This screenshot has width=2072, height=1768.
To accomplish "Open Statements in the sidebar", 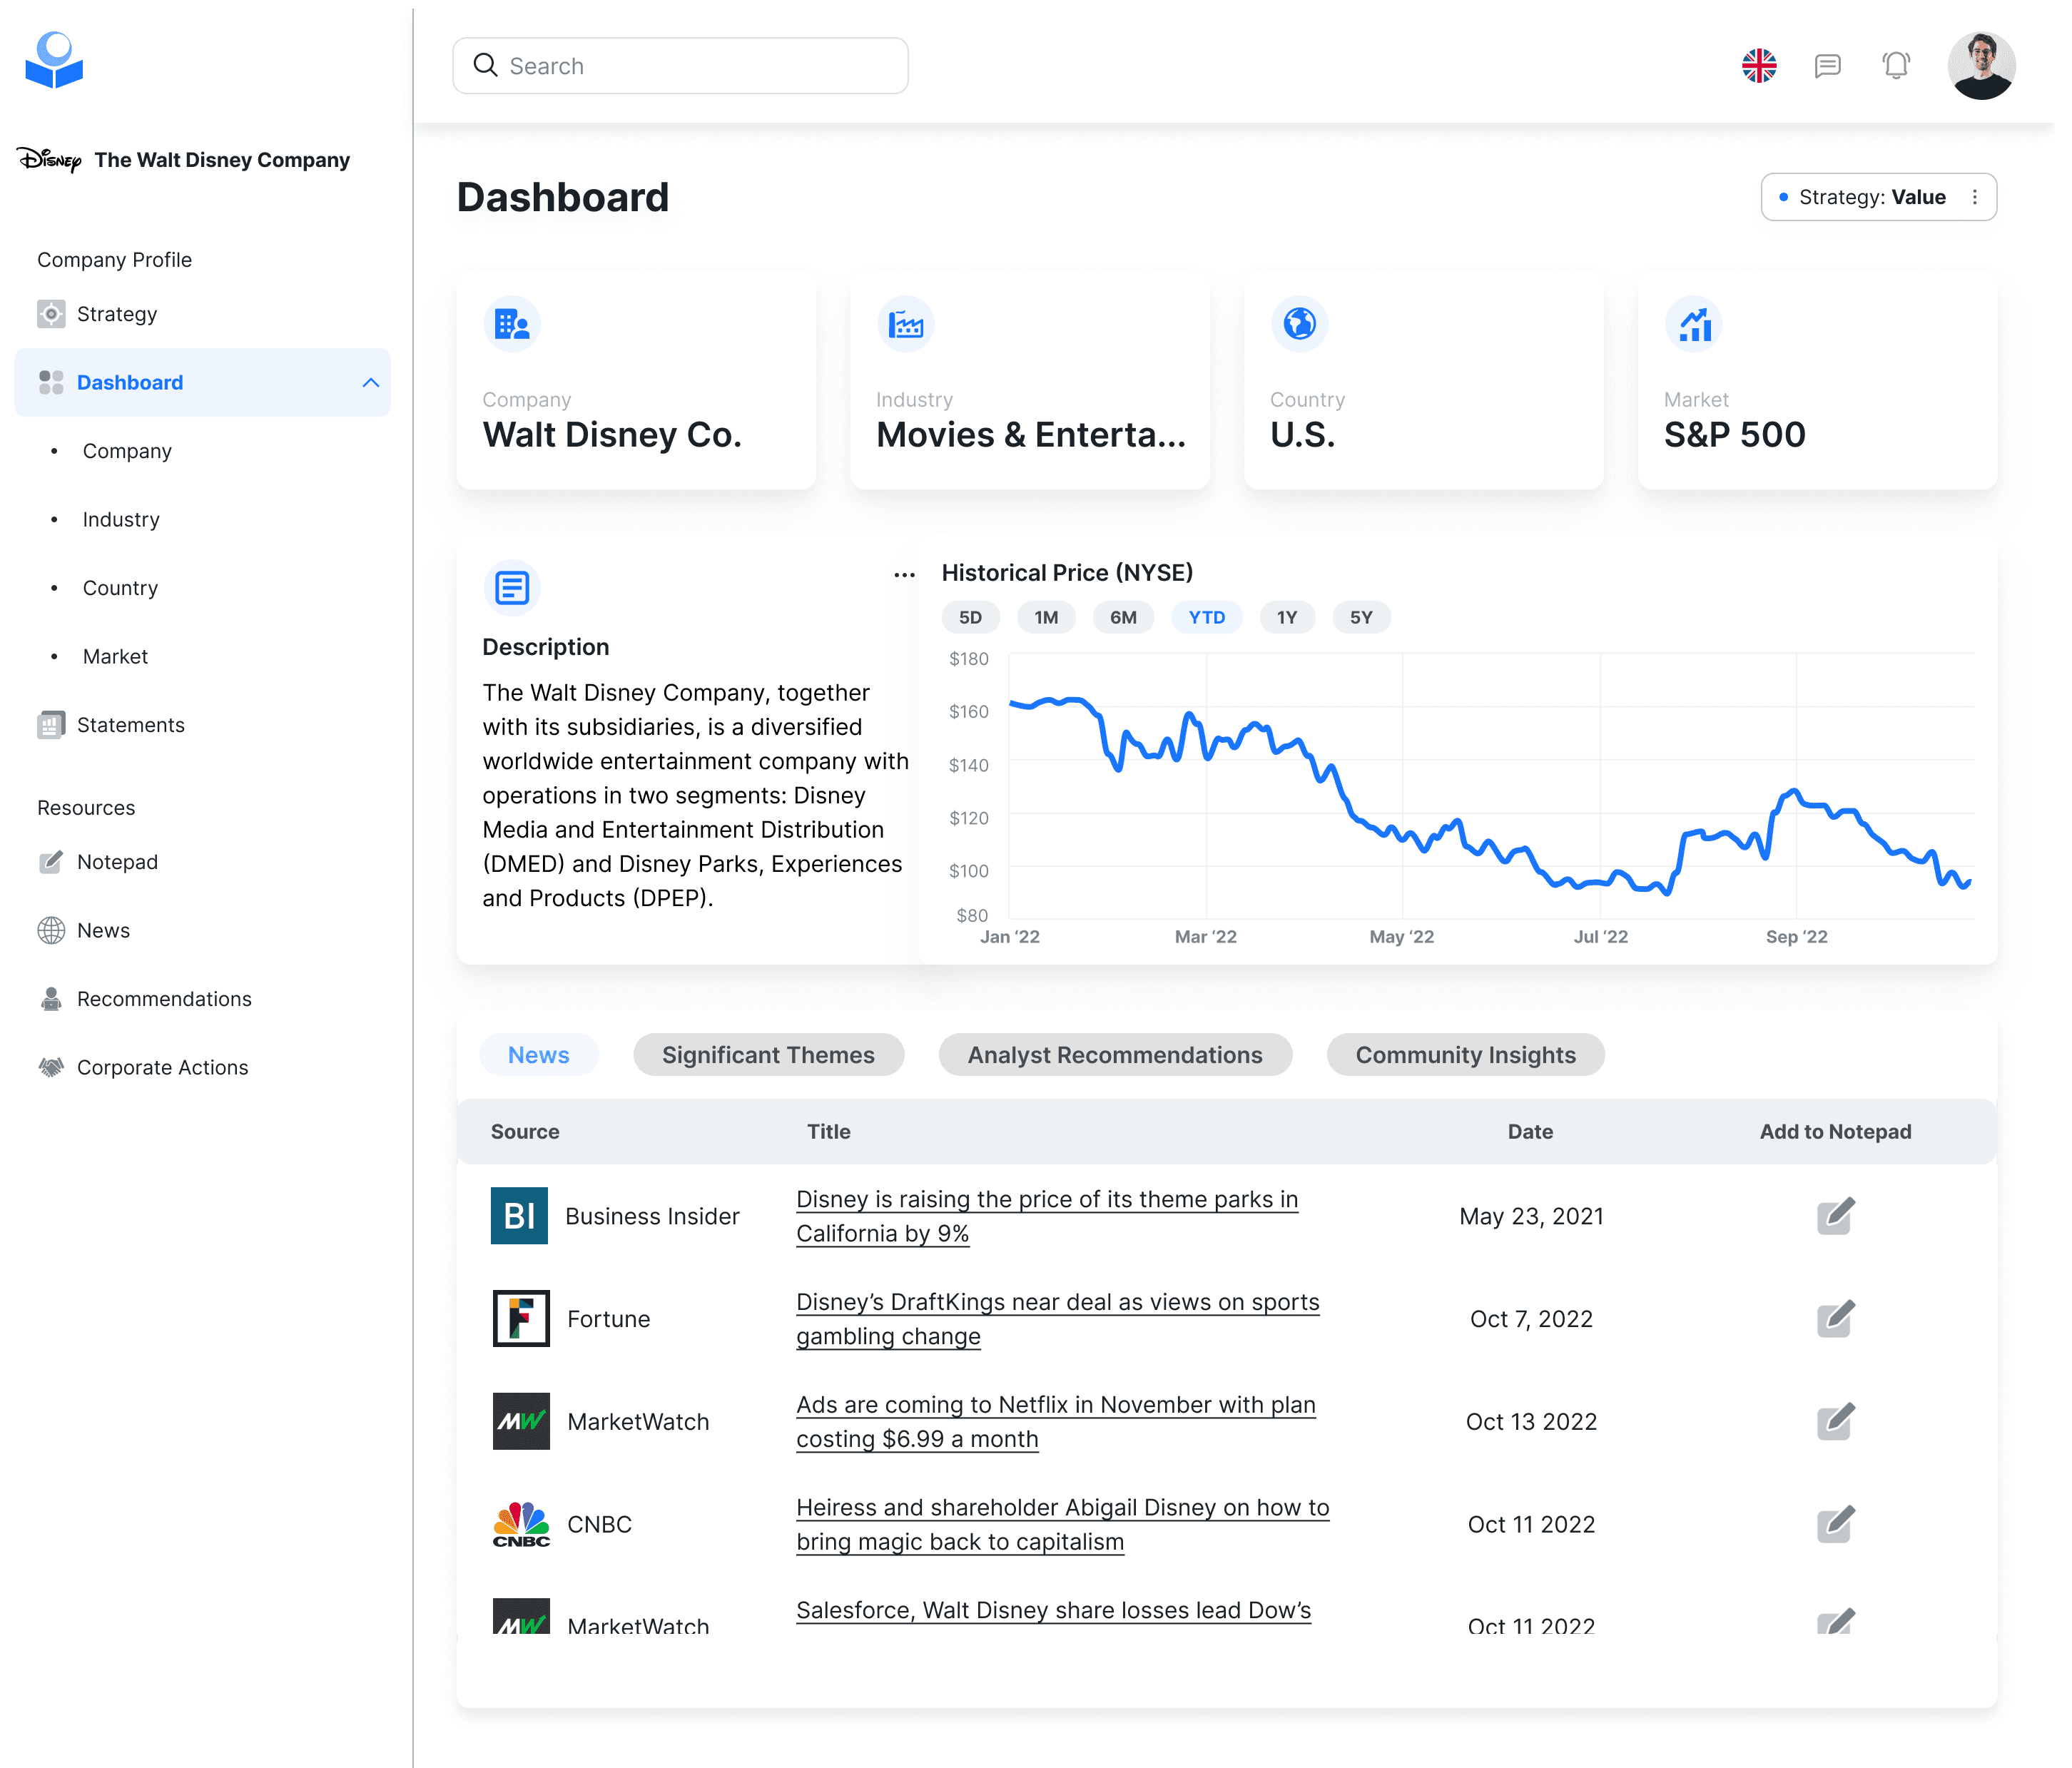I will pyautogui.click(x=131, y=725).
